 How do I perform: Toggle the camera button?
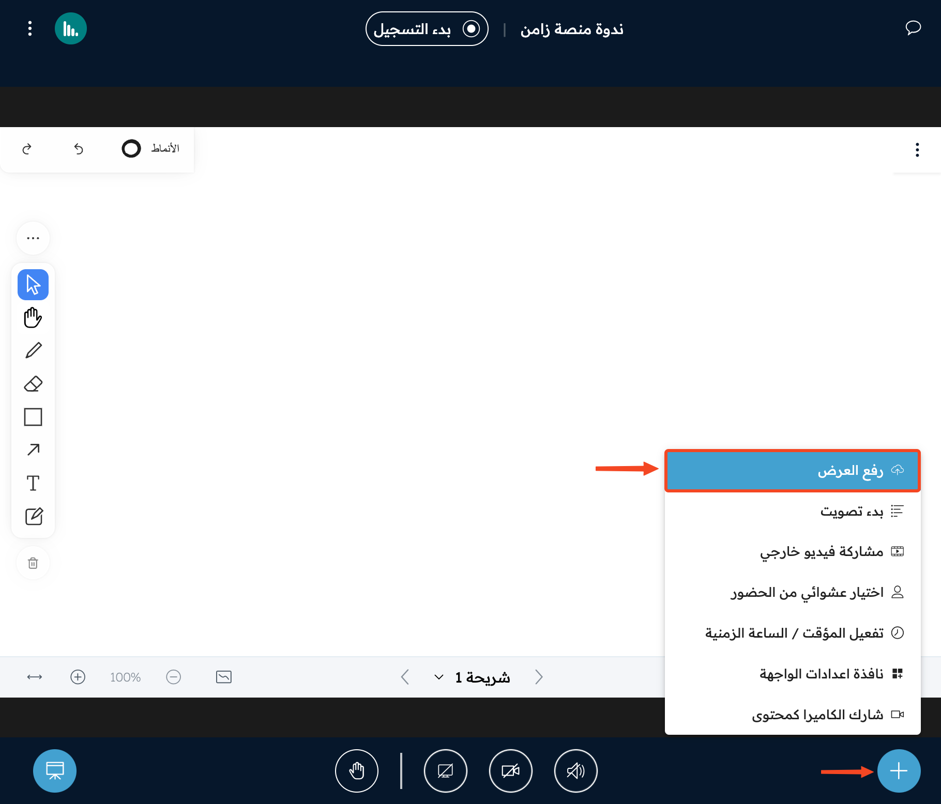point(511,771)
